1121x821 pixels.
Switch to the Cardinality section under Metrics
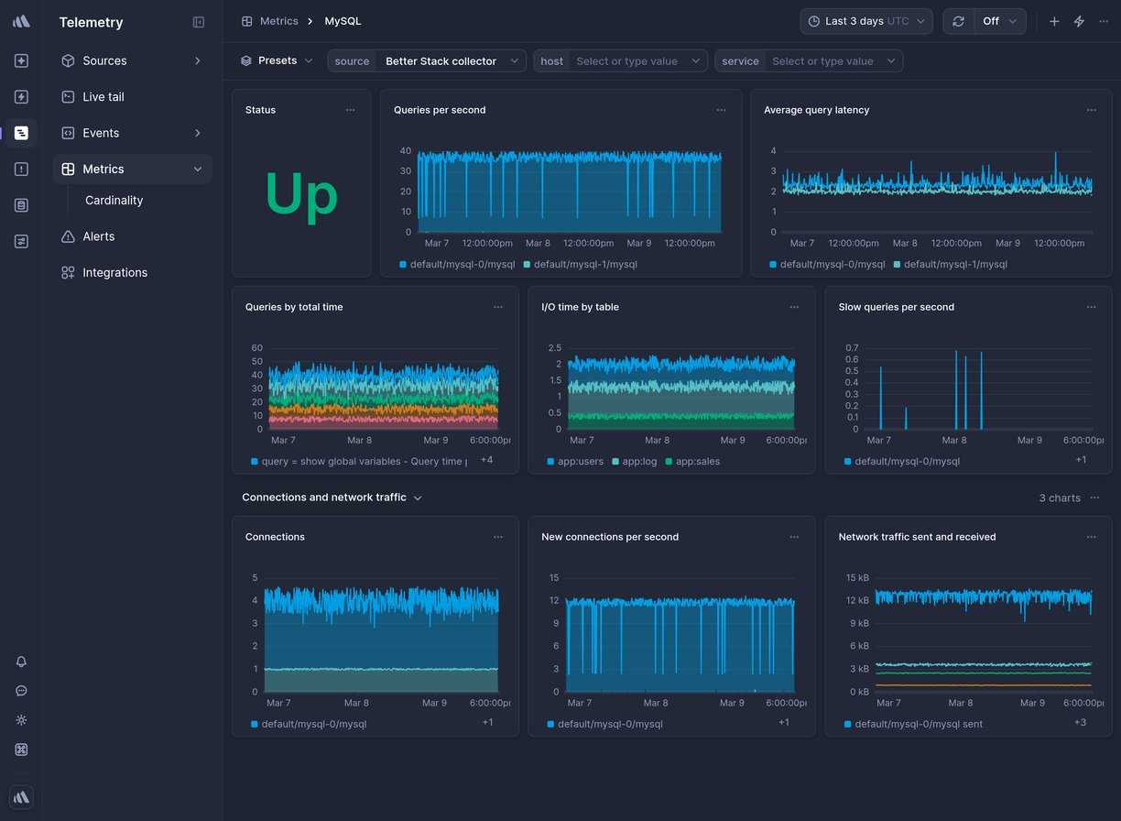click(x=114, y=200)
